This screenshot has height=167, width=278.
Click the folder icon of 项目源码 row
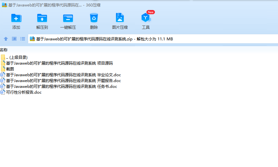click(x=3, y=63)
